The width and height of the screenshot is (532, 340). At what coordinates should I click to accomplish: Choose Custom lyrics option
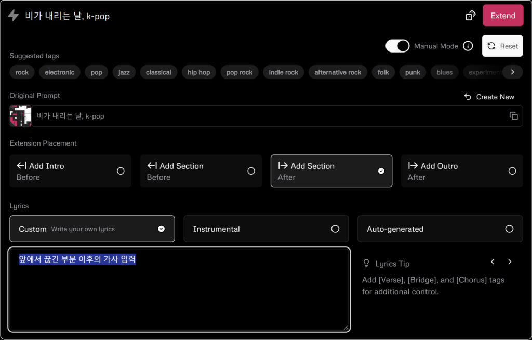[x=92, y=229]
